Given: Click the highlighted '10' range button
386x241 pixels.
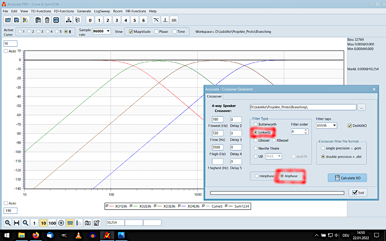Looking at the screenshot, I should coord(43,223).
